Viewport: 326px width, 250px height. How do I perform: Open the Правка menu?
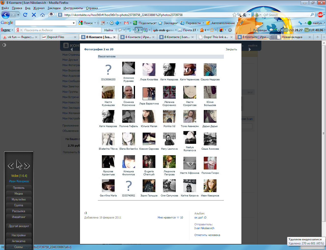(x=17, y=8)
